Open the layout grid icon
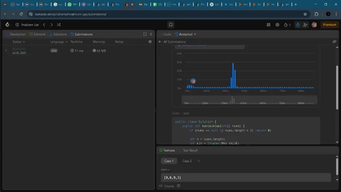 click(x=269, y=25)
